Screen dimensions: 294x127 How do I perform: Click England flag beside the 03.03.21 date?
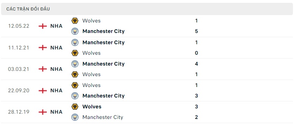[x=43, y=69]
